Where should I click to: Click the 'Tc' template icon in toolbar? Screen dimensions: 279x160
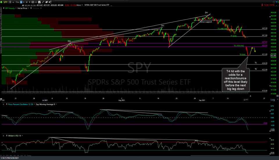point(33,2)
